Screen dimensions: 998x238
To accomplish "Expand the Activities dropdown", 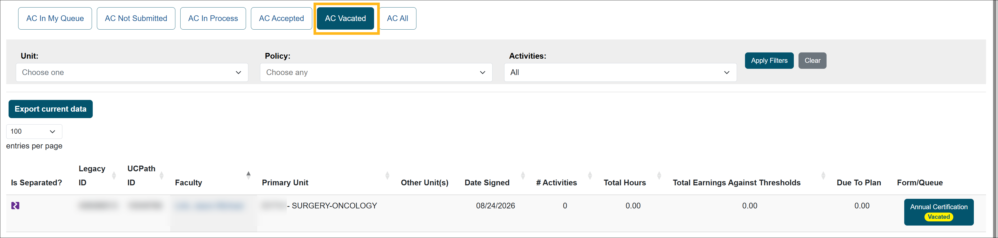I will click(620, 72).
